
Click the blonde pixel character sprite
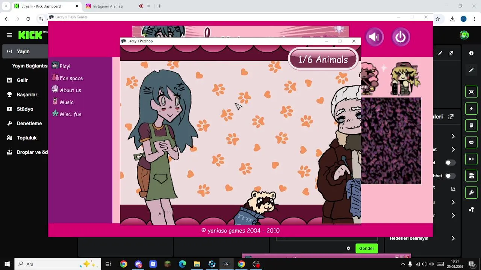405,79
